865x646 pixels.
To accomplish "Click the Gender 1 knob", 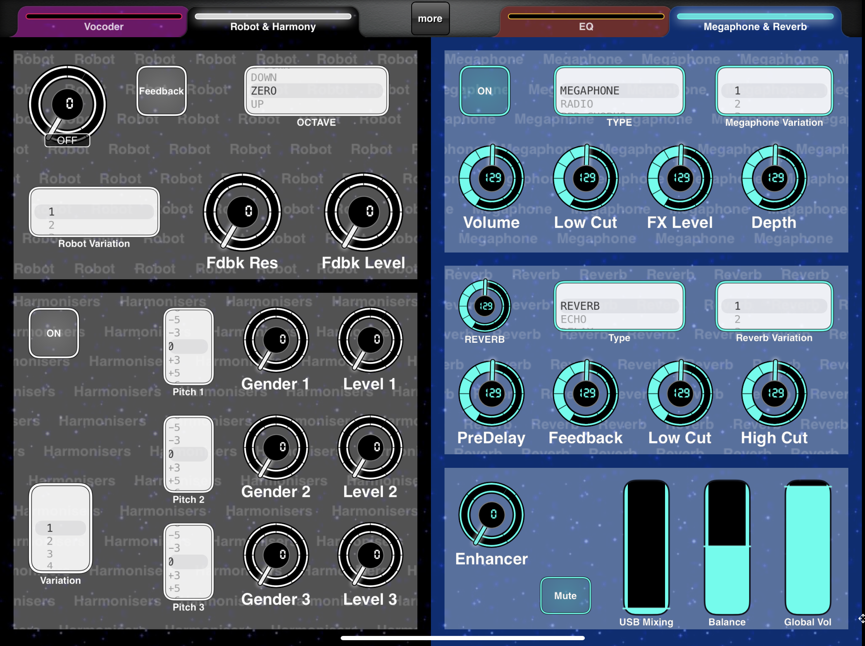I will tap(276, 340).
